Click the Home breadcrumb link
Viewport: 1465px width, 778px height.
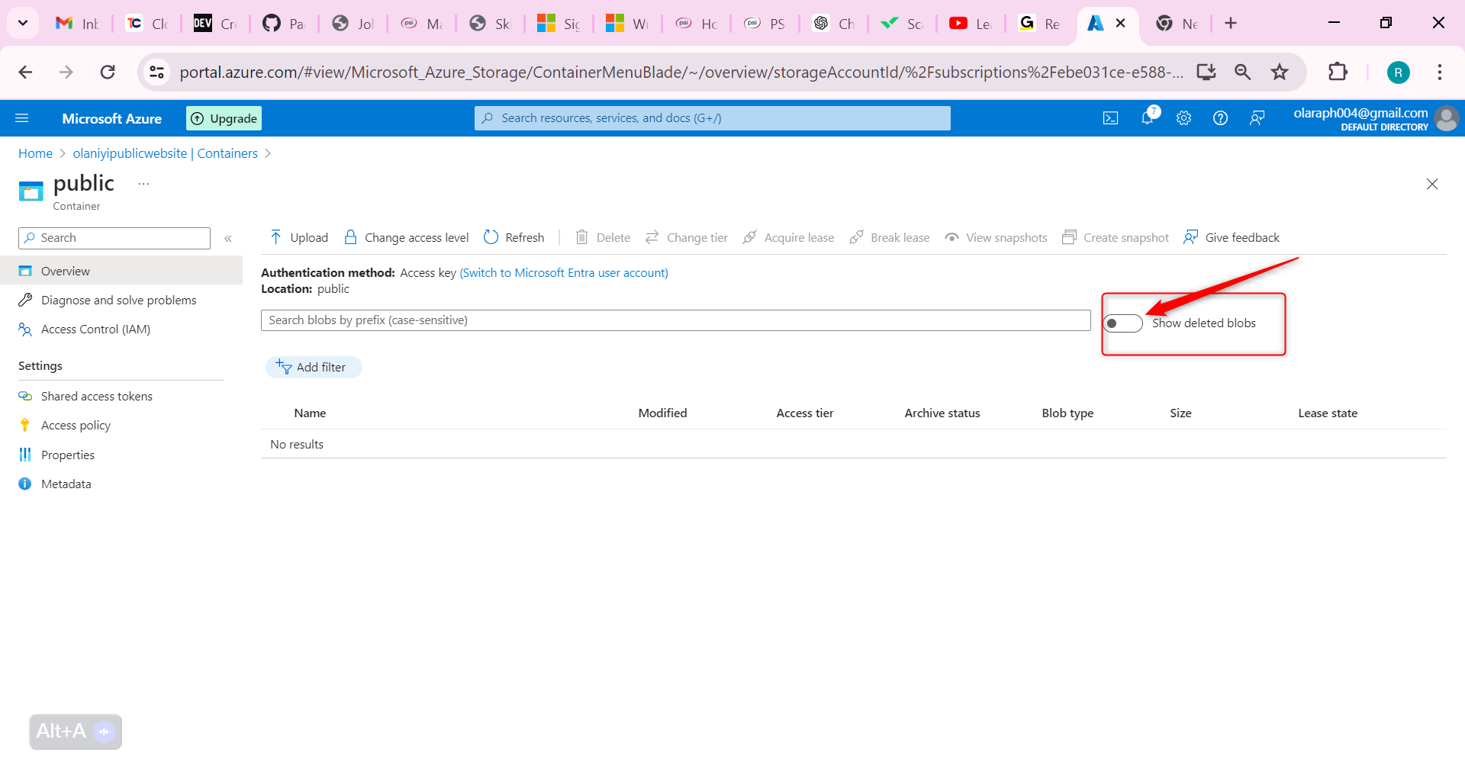pyautogui.click(x=35, y=153)
